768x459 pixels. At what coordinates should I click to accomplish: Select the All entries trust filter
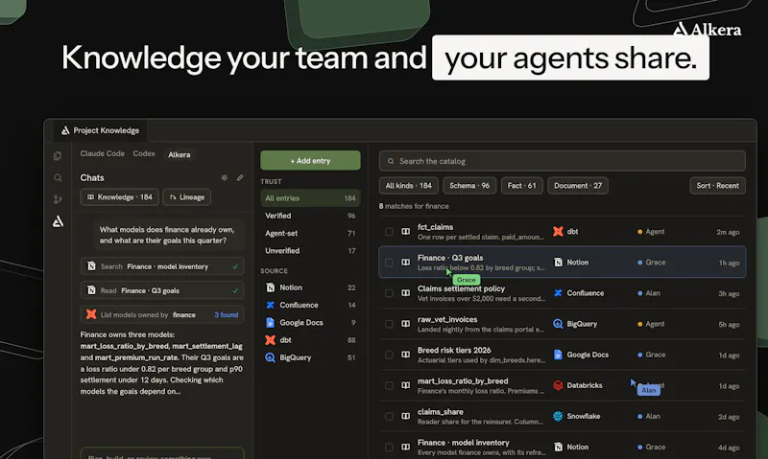pyautogui.click(x=310, y=198)
